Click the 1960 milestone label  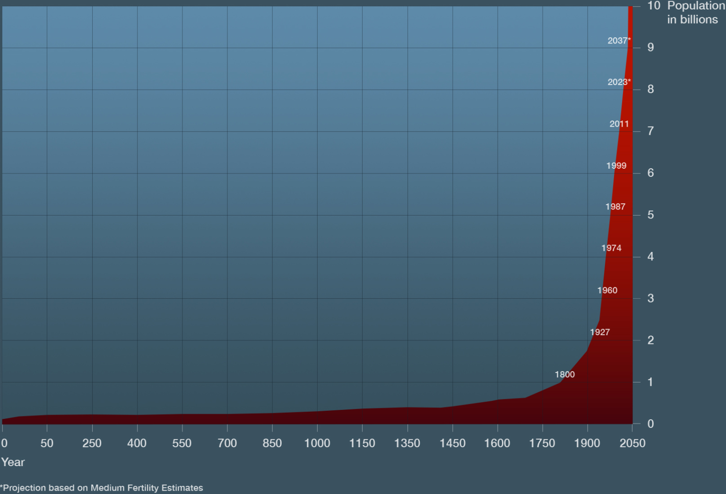607,290
